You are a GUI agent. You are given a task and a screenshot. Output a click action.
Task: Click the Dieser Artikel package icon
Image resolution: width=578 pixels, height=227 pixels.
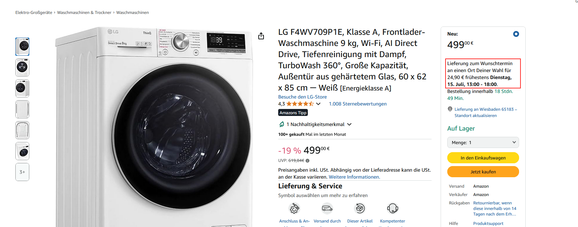tap(360, 208)
